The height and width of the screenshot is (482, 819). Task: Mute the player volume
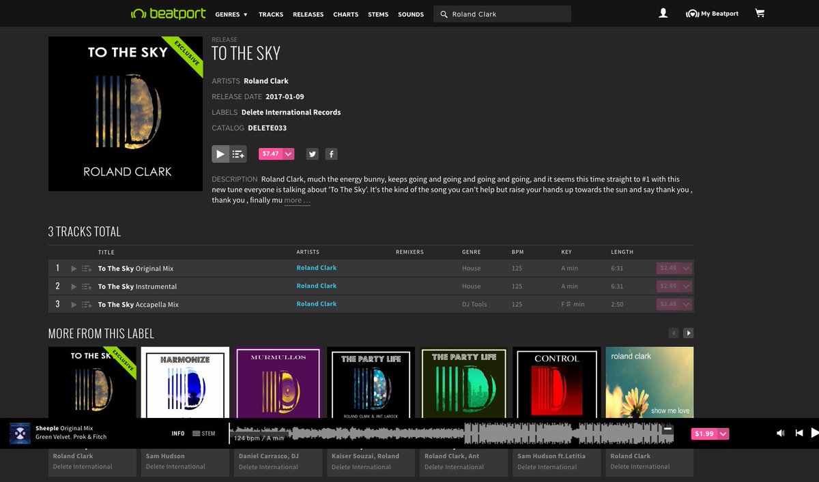[x=781, y=433]
